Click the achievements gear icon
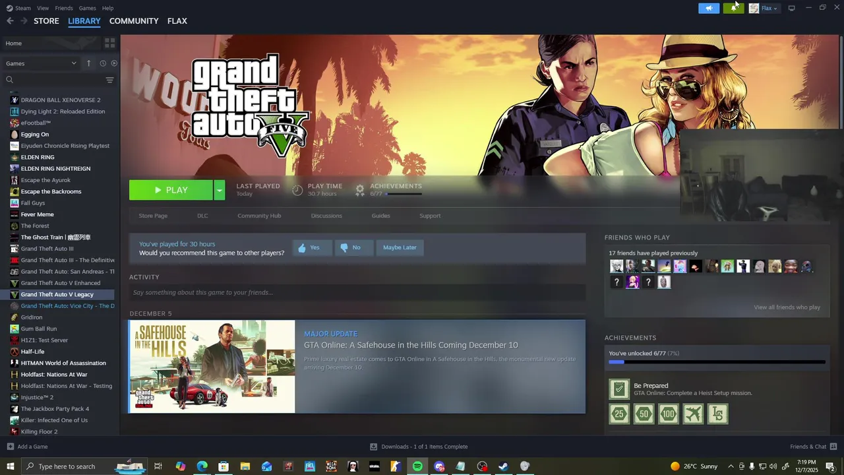 (360, 190)
